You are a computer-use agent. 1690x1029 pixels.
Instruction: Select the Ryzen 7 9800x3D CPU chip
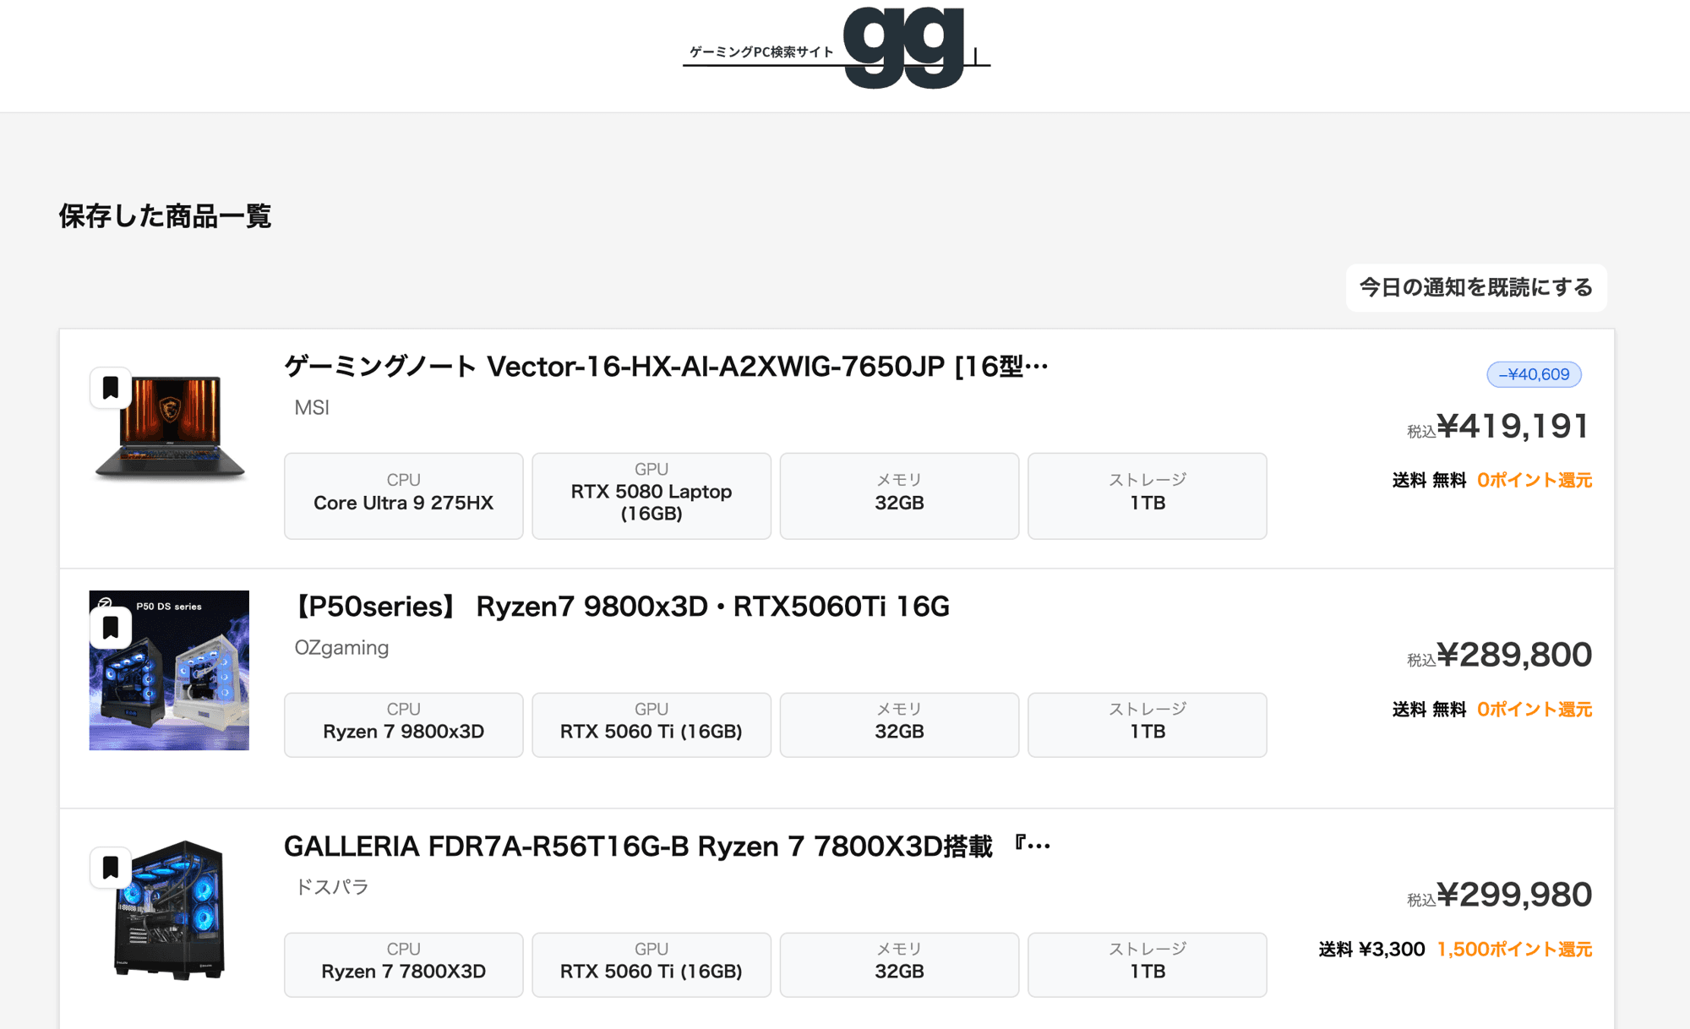403,725
